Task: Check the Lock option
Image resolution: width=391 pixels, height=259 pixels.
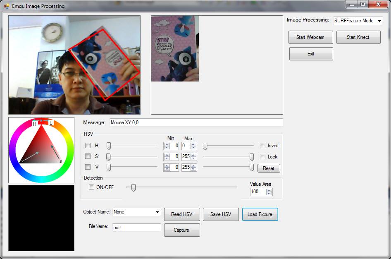Action: coord(262,156)
